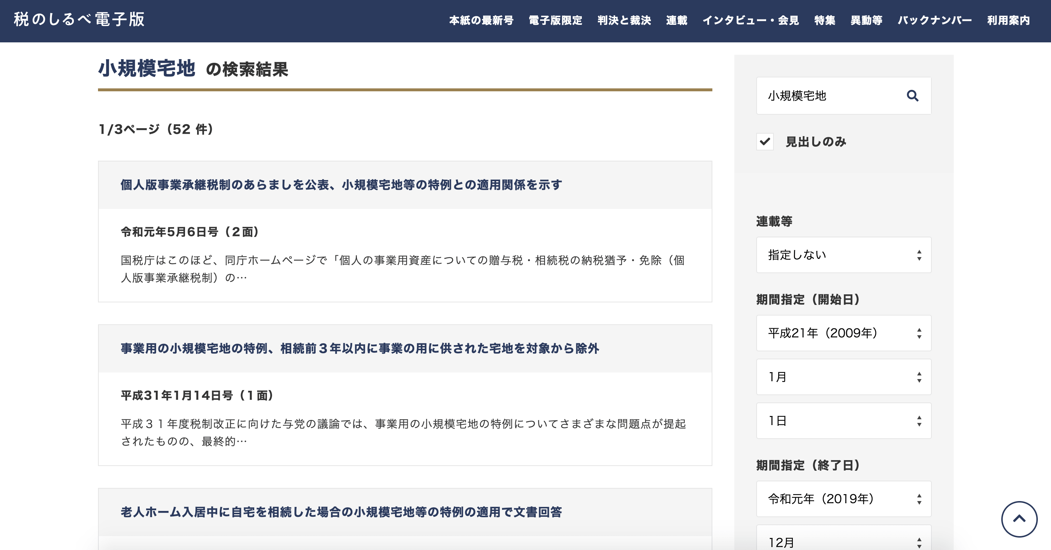Click the scroll-to-top arrow button

click(x=1019, y=519)
